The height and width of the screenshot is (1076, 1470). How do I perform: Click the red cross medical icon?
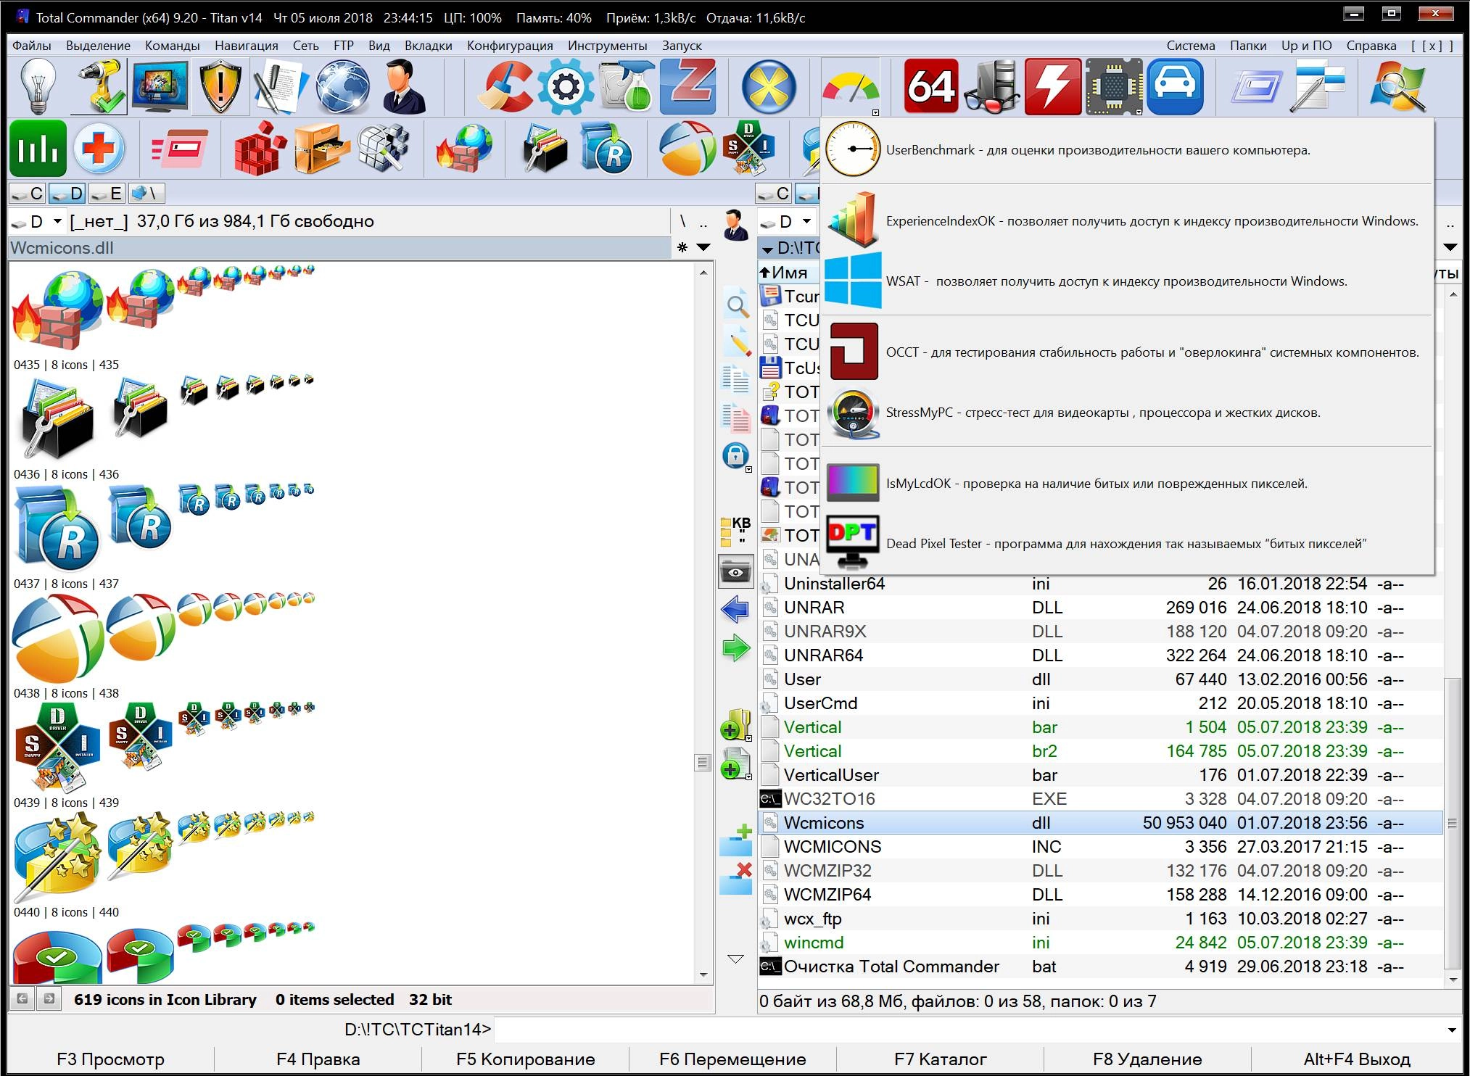click(x=99, y=149)
